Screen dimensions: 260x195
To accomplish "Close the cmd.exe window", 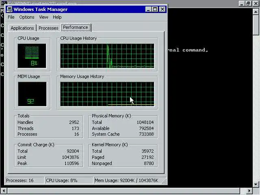I will click(x=256, y=4).
